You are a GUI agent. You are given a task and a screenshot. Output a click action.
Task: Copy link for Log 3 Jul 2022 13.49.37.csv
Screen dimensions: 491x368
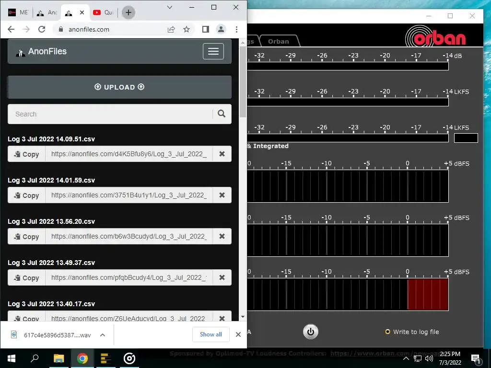[x=27, y=278]
